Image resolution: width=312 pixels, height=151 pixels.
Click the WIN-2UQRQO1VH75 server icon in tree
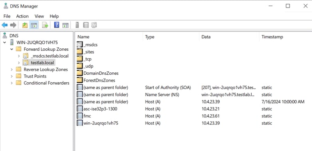(12, 42)
